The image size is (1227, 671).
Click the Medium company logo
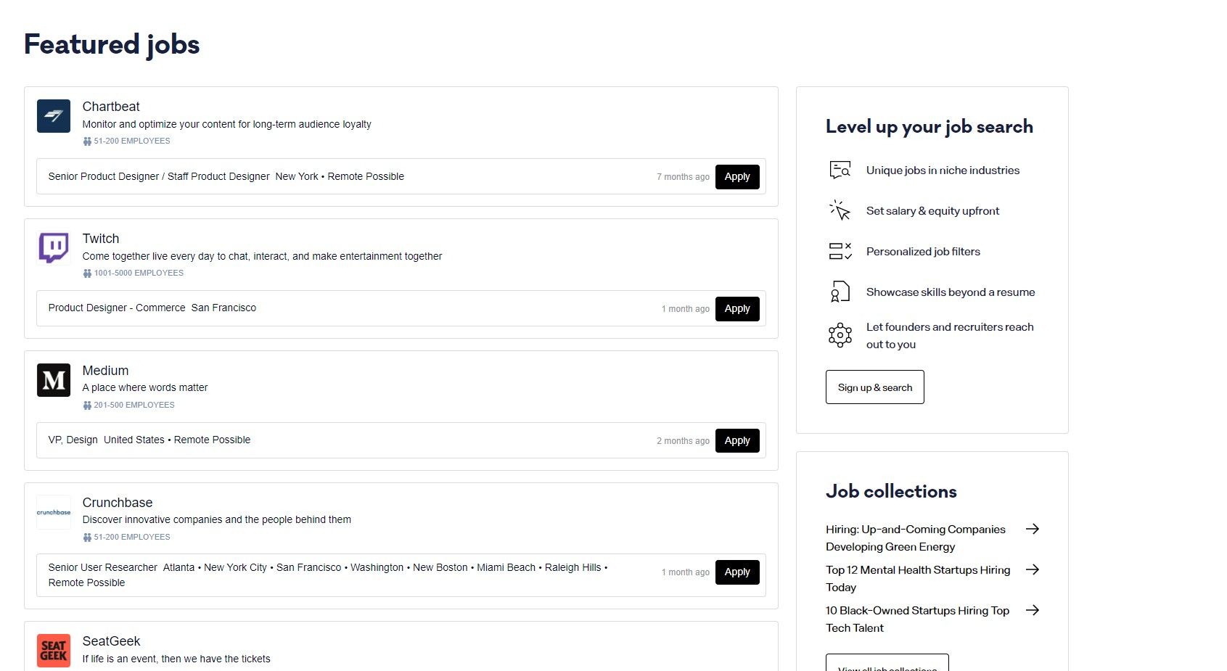(54, 380)
